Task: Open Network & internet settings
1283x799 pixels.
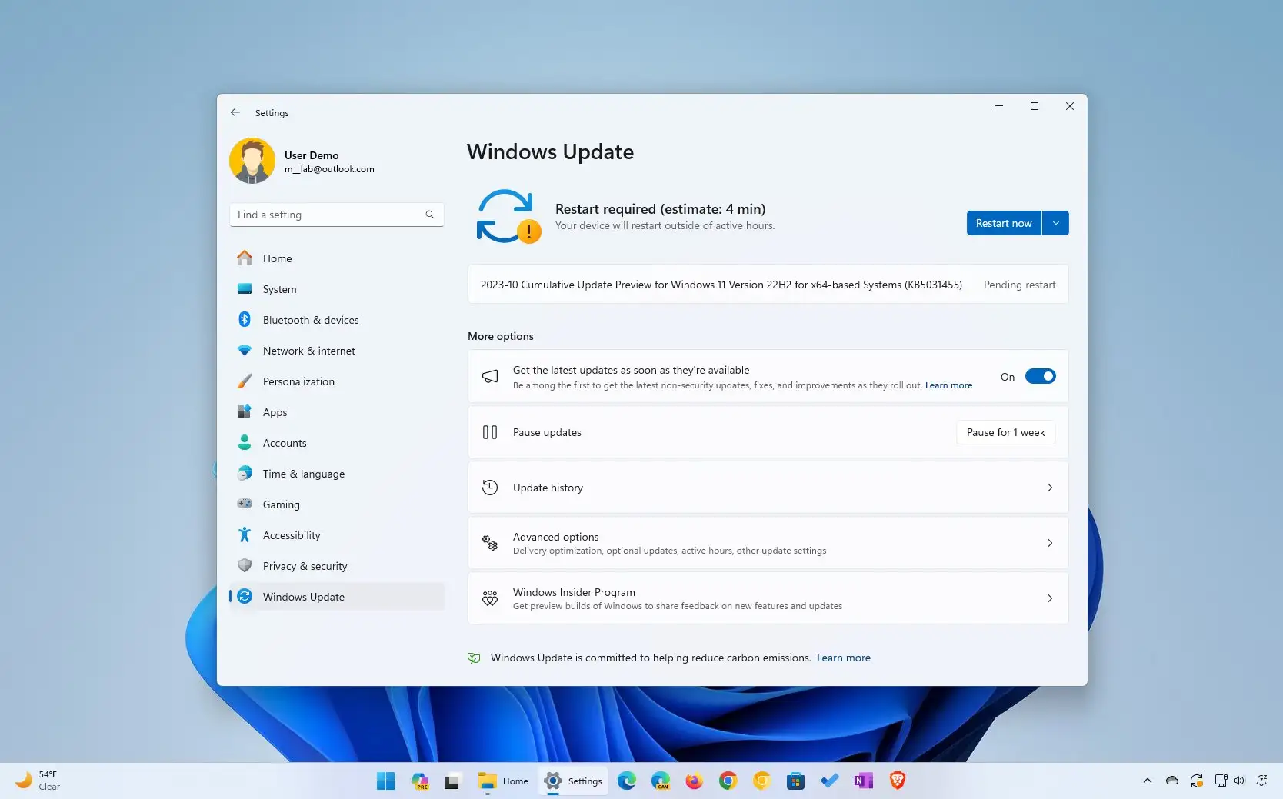Action: (x=337, y=351)
